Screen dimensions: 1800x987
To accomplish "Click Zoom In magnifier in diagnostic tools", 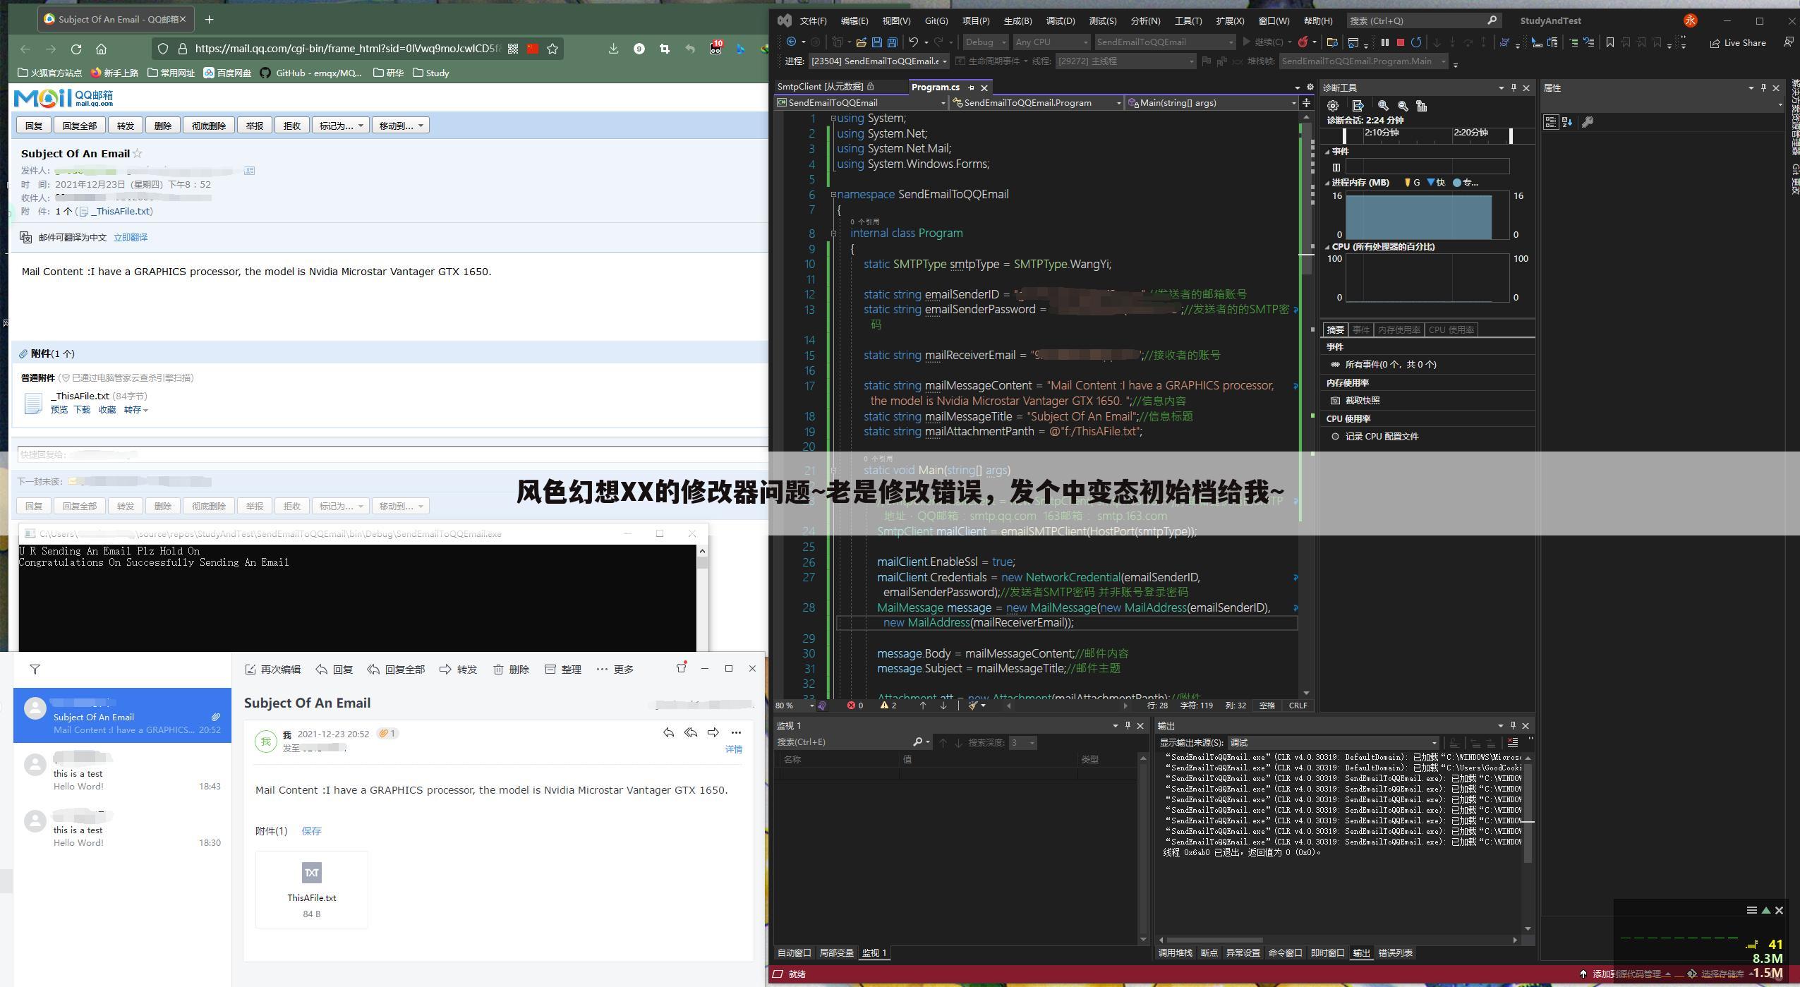I will pyautogui.click(x=1383, y=106).
